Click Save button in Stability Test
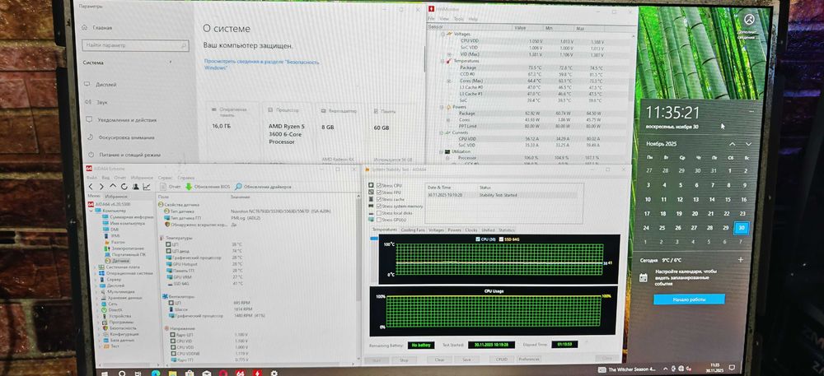Viewport: 824px width, 376px height. (x=466, y=360)
